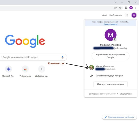Open the Chrome side panel icon

[x=126, y=8]
